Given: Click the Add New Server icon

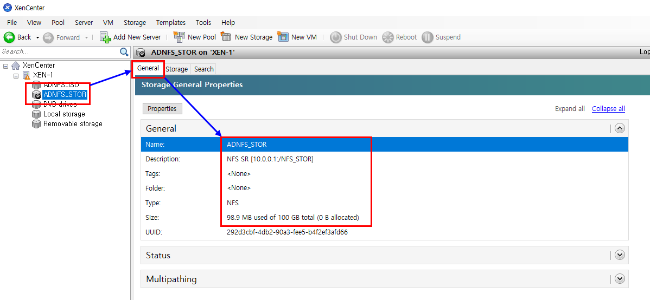Looking at the screenshot, I should pyautogui.click(x=105, y=37).
